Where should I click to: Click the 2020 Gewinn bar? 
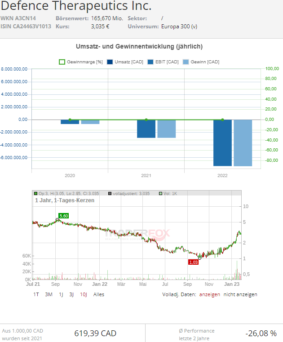click(90, 122)
